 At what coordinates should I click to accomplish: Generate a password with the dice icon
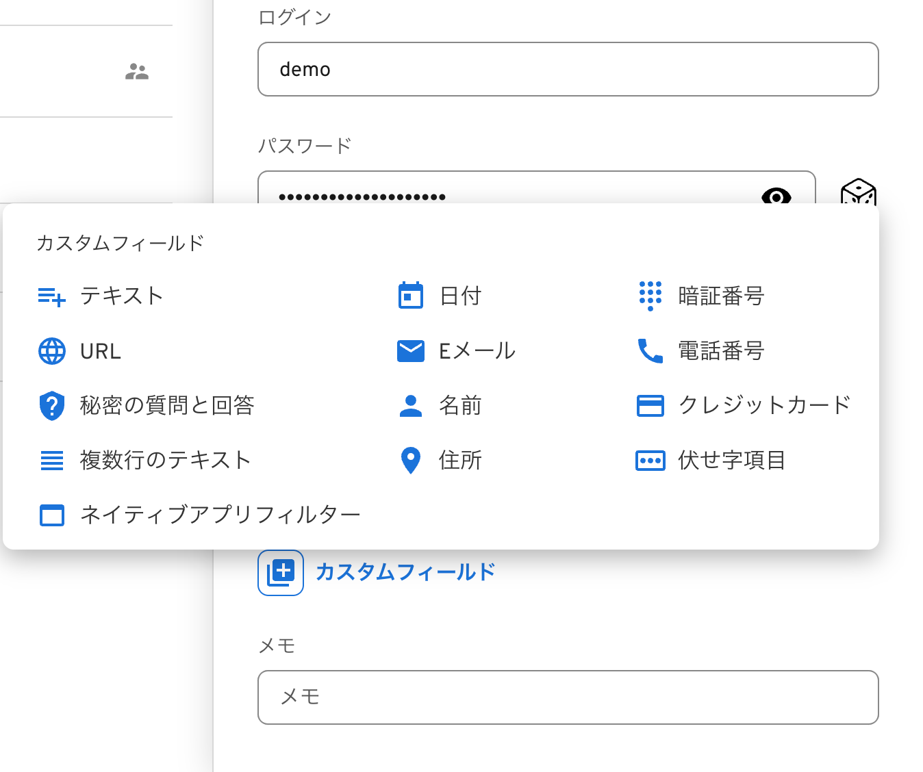pos(858,193)
